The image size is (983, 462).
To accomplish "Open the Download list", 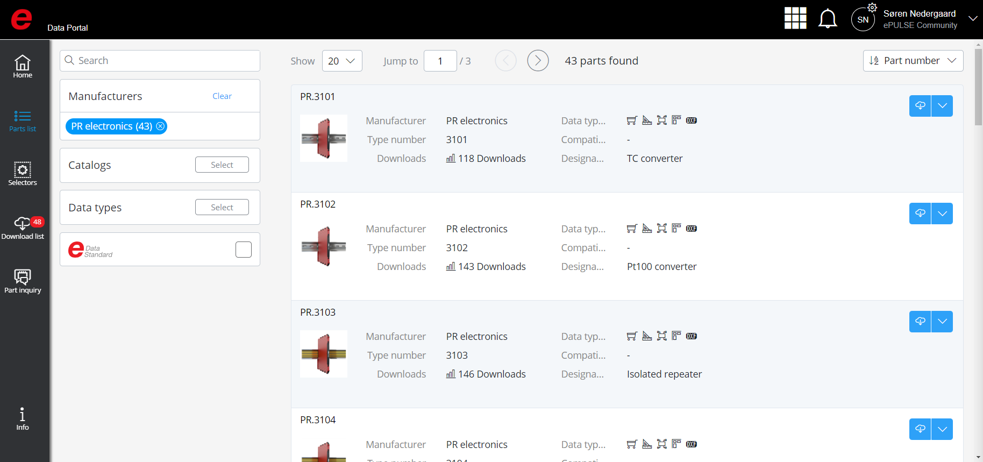I will tap(23, 228).
